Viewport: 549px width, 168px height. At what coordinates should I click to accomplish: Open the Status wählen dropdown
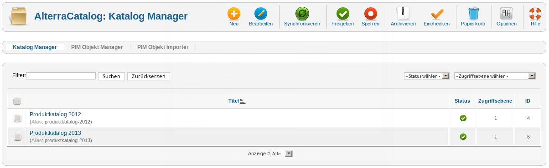point(427,76)
